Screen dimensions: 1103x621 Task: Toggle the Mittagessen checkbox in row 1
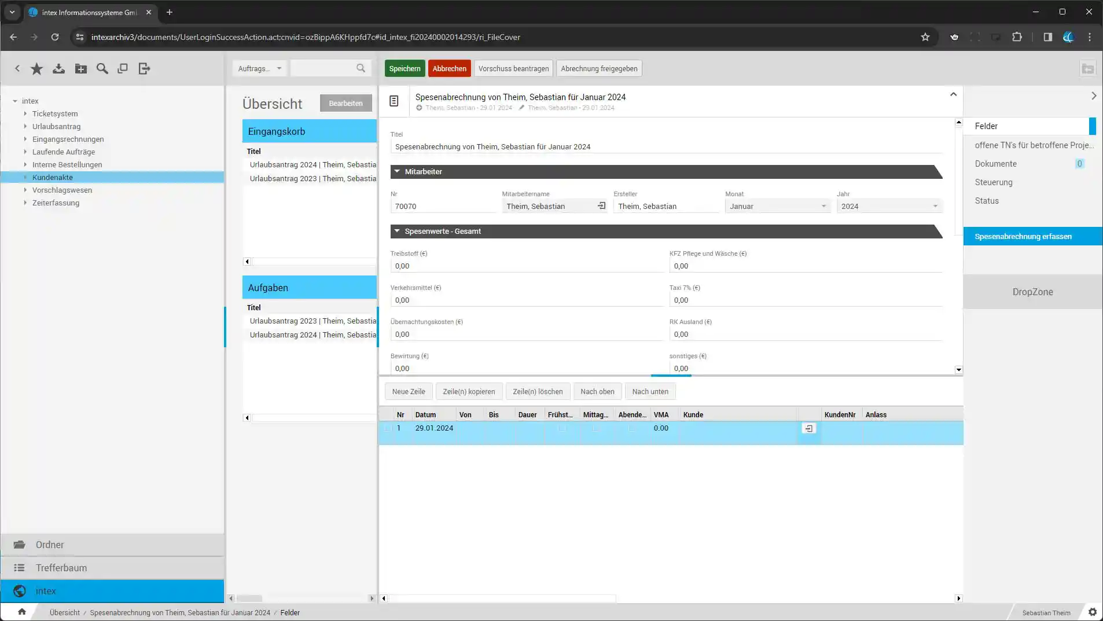pos(596,429)
